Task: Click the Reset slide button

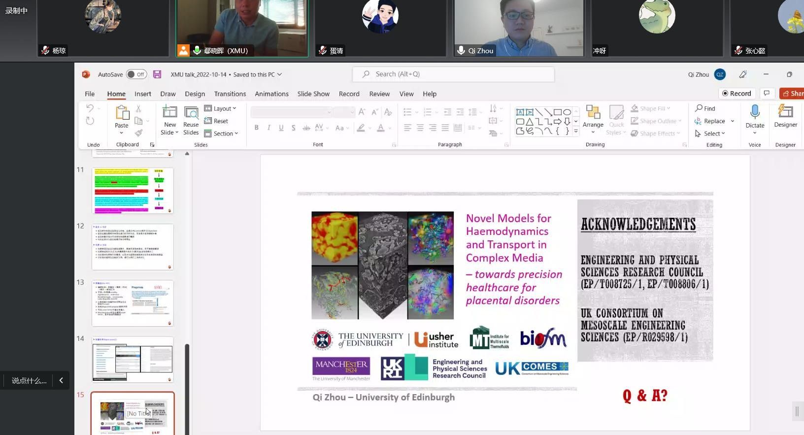Action: [217, 121]
